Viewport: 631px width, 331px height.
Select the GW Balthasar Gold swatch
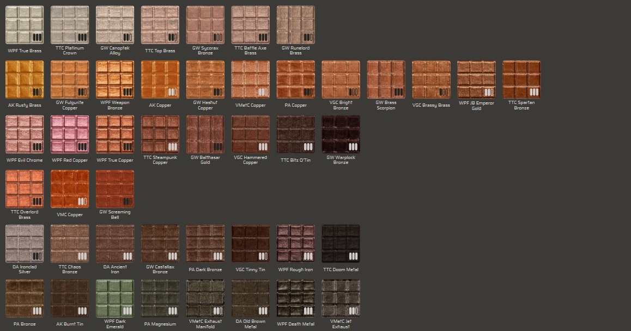[x=205, y=134]
